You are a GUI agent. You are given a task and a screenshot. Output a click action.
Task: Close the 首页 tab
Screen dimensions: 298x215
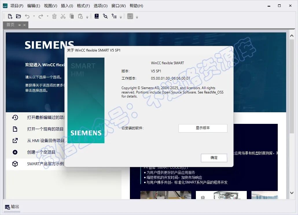click(24, 25)
